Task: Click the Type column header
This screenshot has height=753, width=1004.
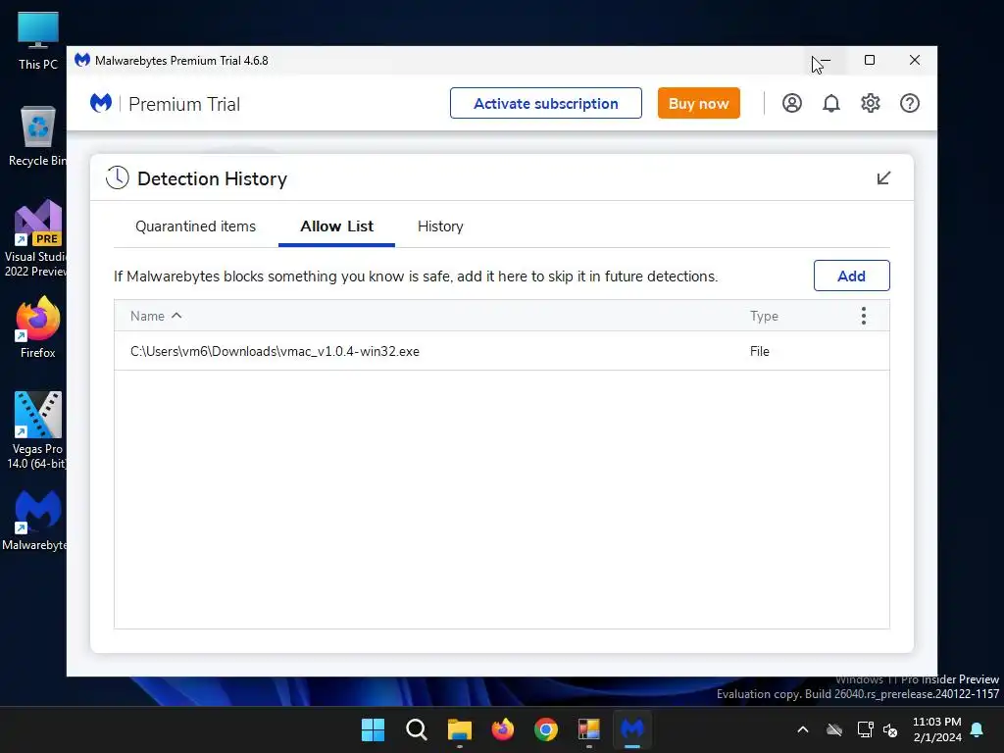Action: pyautogui.click(x=764, y=316)
